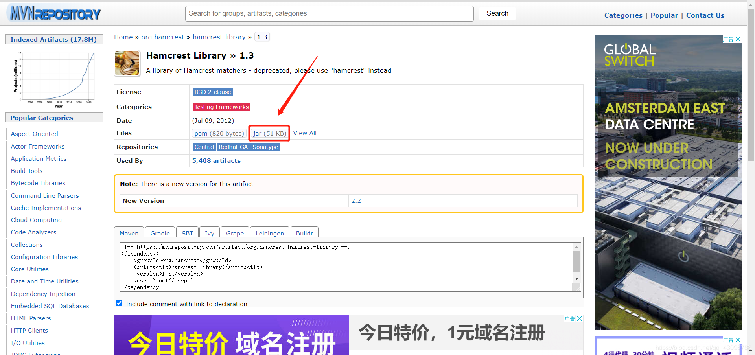Click the MVNRepository logo
Screen dimensions: 755x355
[x=54, y=13]
